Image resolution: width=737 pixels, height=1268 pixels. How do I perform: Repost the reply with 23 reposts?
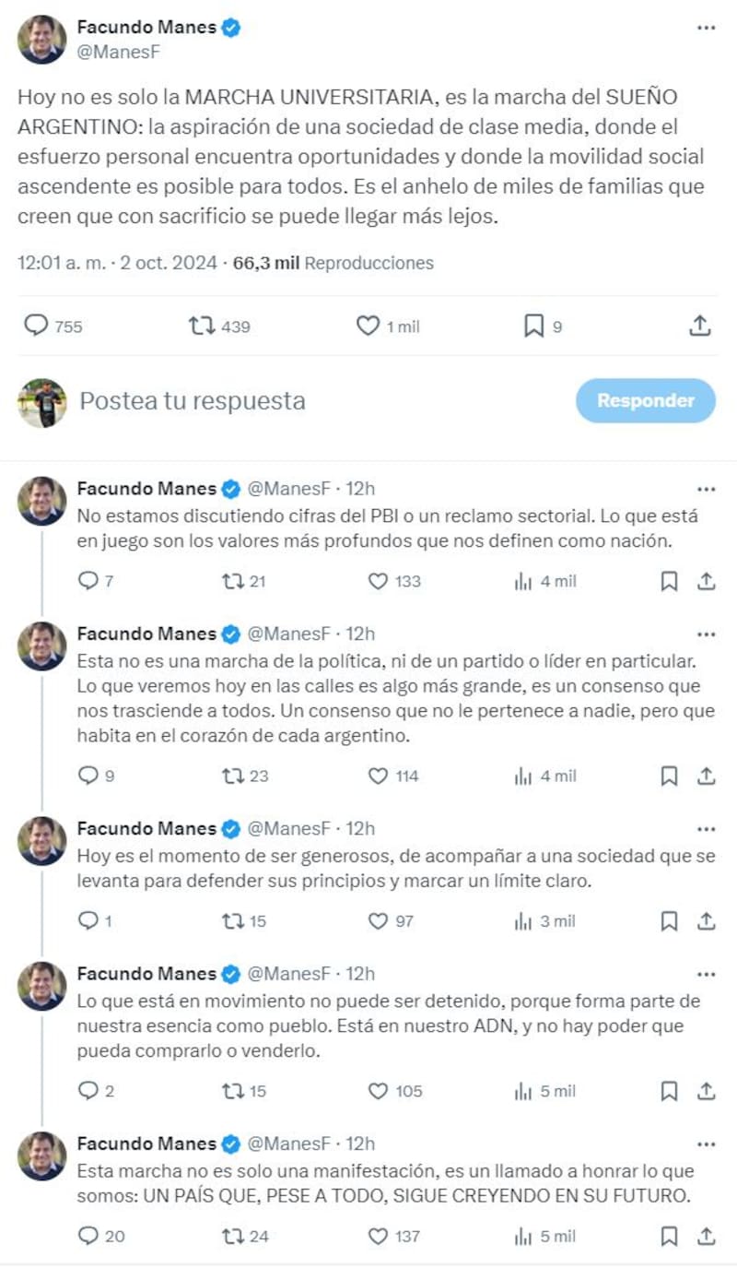233,776
